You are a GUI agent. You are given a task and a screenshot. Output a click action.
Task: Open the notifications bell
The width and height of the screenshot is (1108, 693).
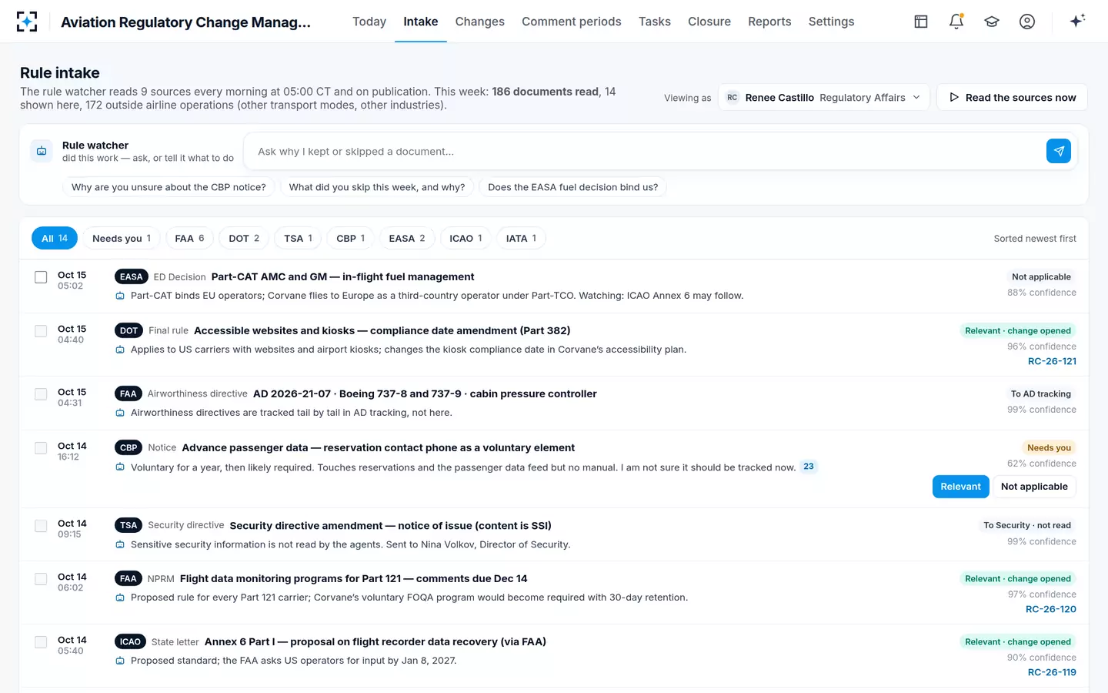(x=956, y=22)
